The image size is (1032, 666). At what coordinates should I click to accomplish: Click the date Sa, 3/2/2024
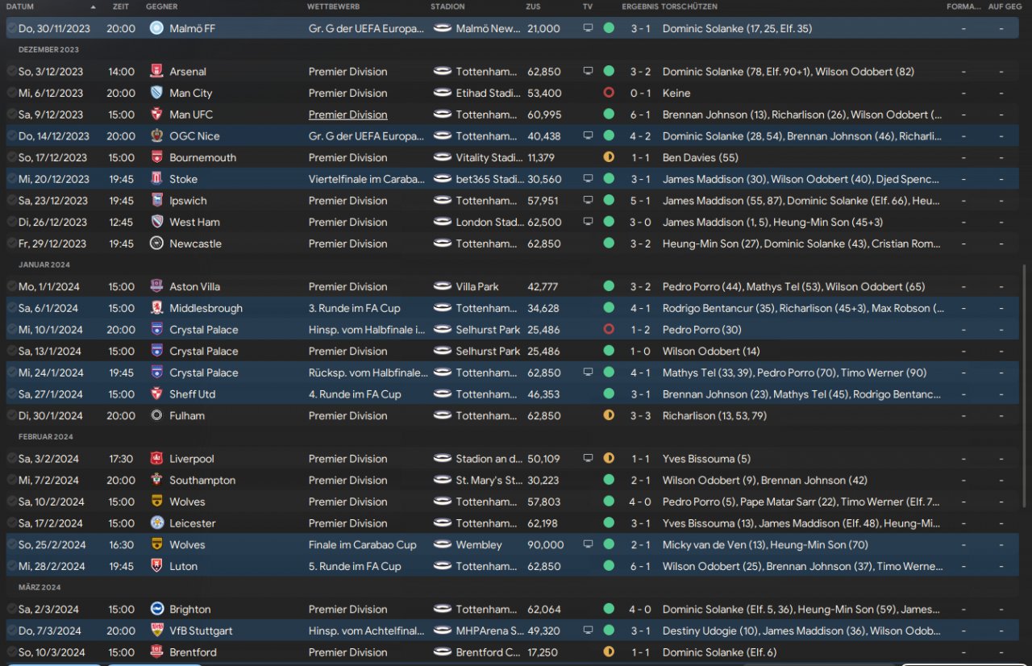pos(48,459)
